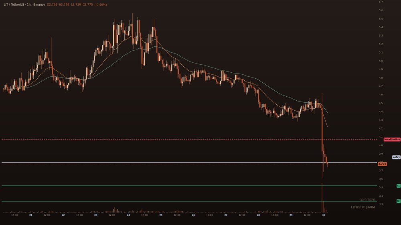Select the upper green t1 target line
This screenshot has width=401, height=225.
point(189,186)
